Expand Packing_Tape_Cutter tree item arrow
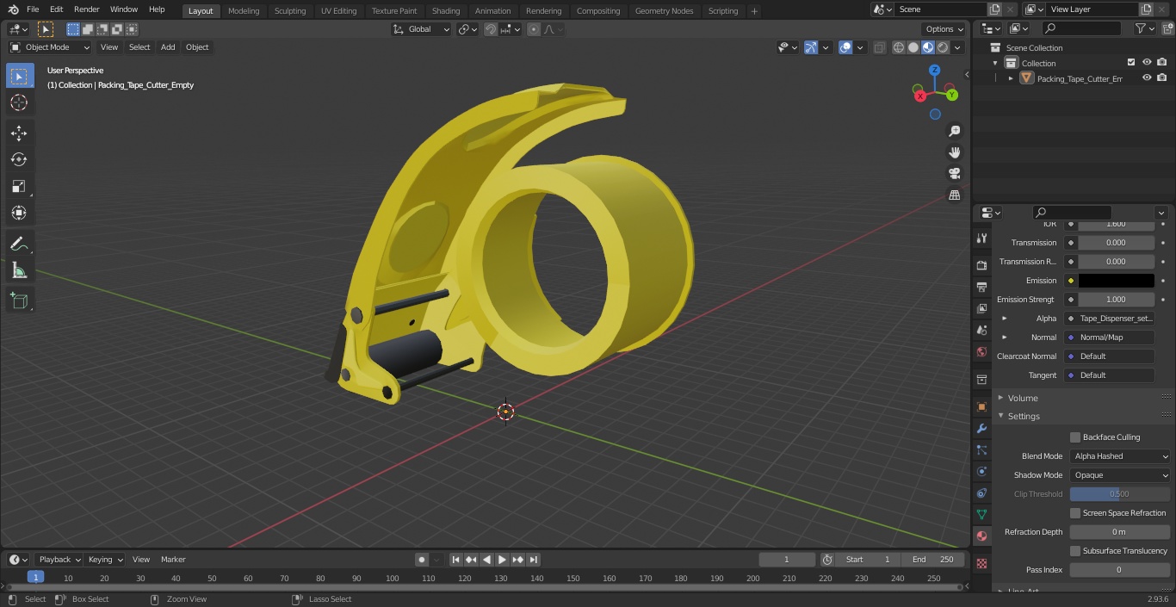 (x=1011, y=78)
